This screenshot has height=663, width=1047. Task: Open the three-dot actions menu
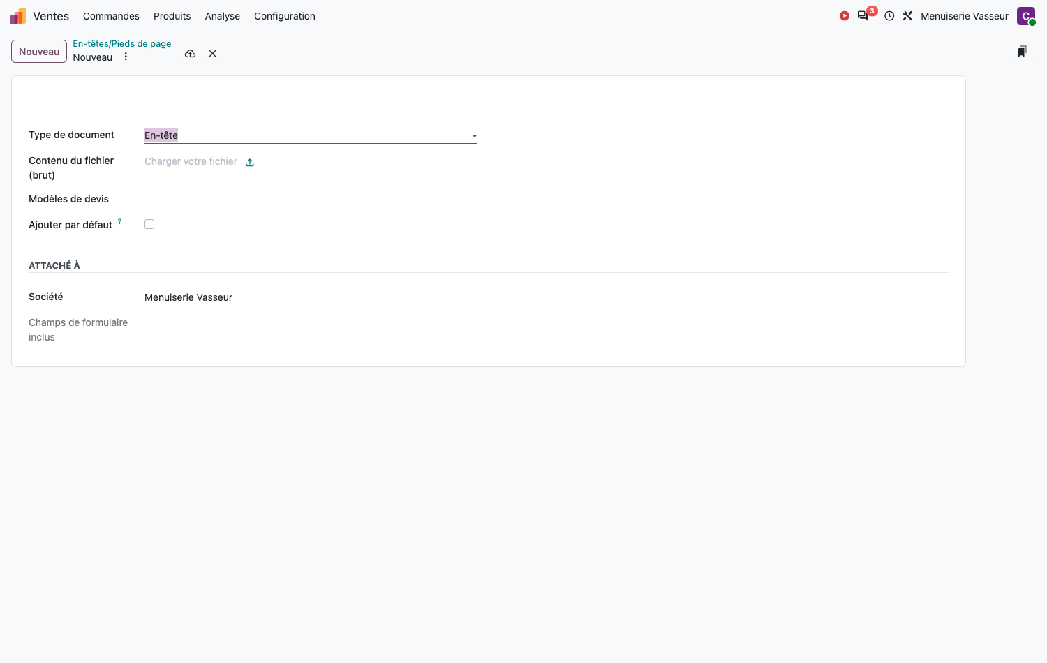tap(126, 57)
